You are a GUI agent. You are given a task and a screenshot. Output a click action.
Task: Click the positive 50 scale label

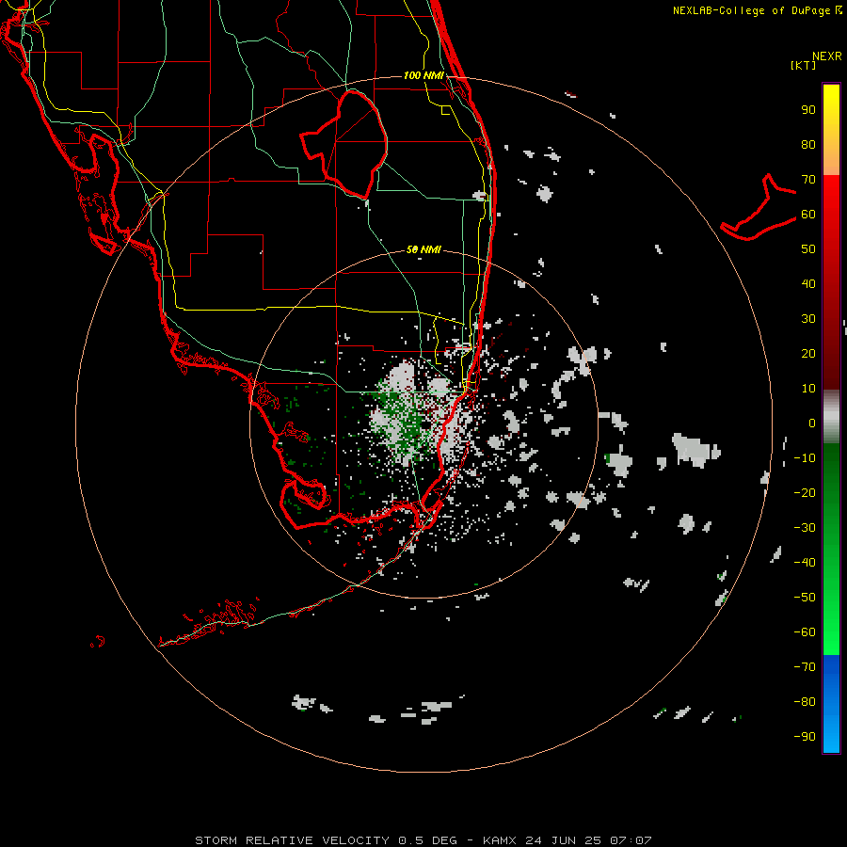[x=808, y=249]
